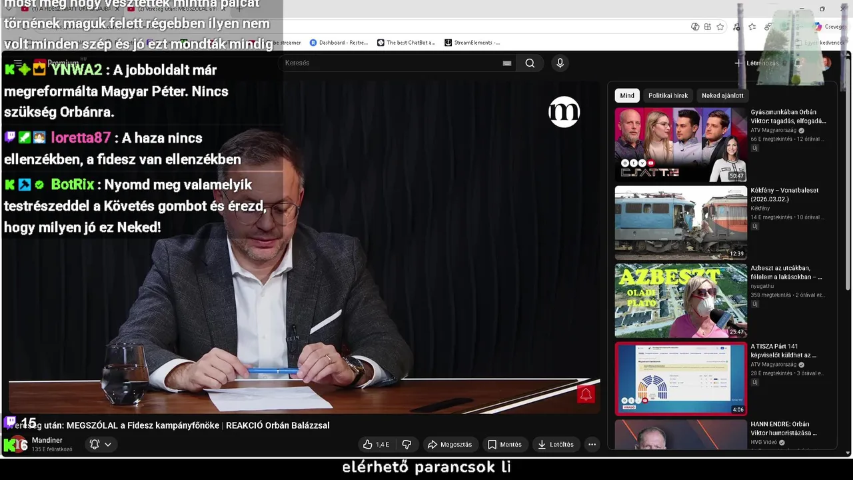Open the TISZA Párt 141 video thumbnail
This screenshot has width=853, height=480.
coord(680,379)
